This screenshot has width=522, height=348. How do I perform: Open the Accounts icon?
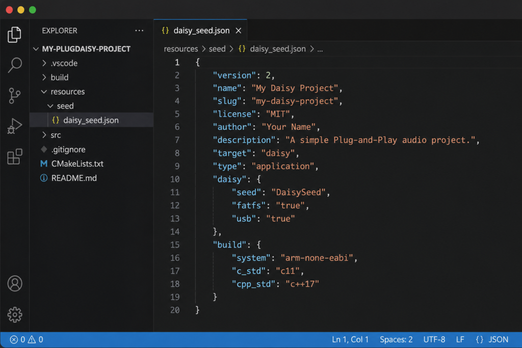[x=15, y=283]
